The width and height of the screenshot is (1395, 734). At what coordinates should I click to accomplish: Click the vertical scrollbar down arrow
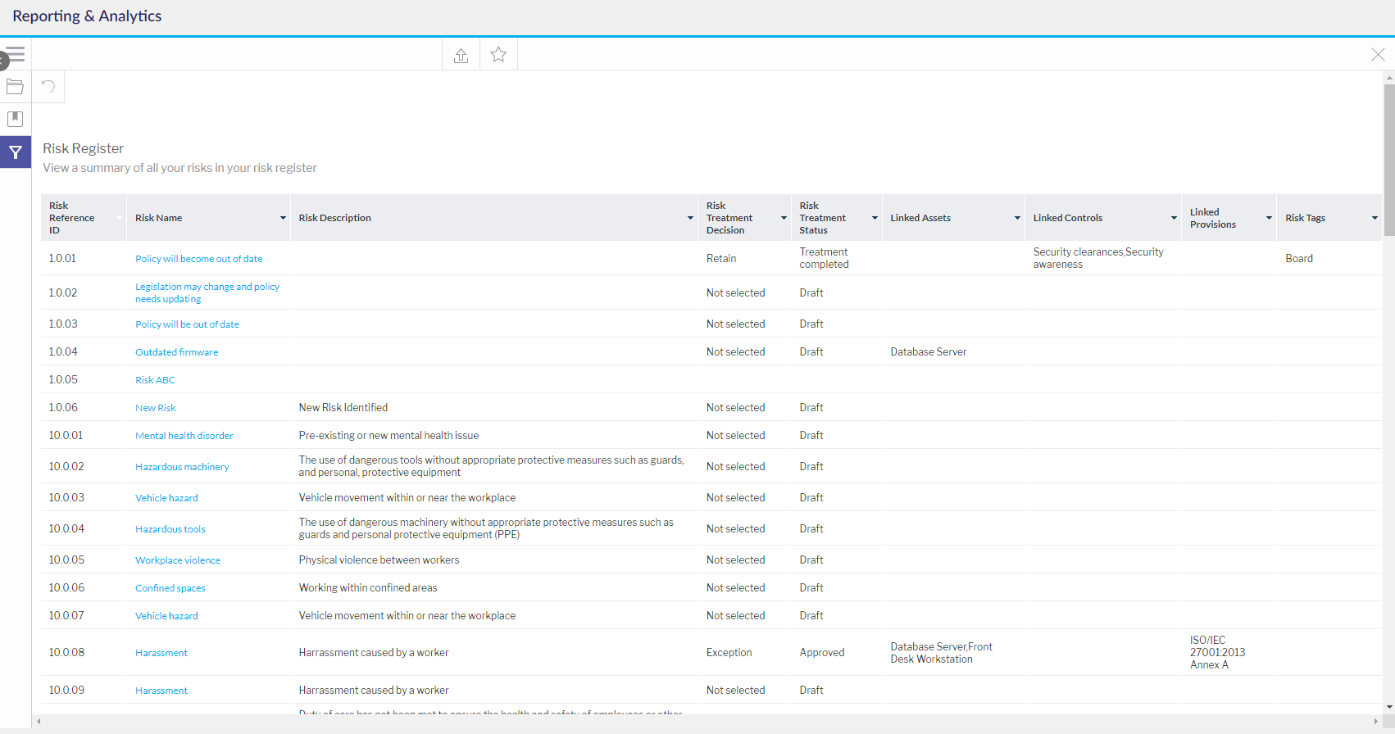[1388, 706]
